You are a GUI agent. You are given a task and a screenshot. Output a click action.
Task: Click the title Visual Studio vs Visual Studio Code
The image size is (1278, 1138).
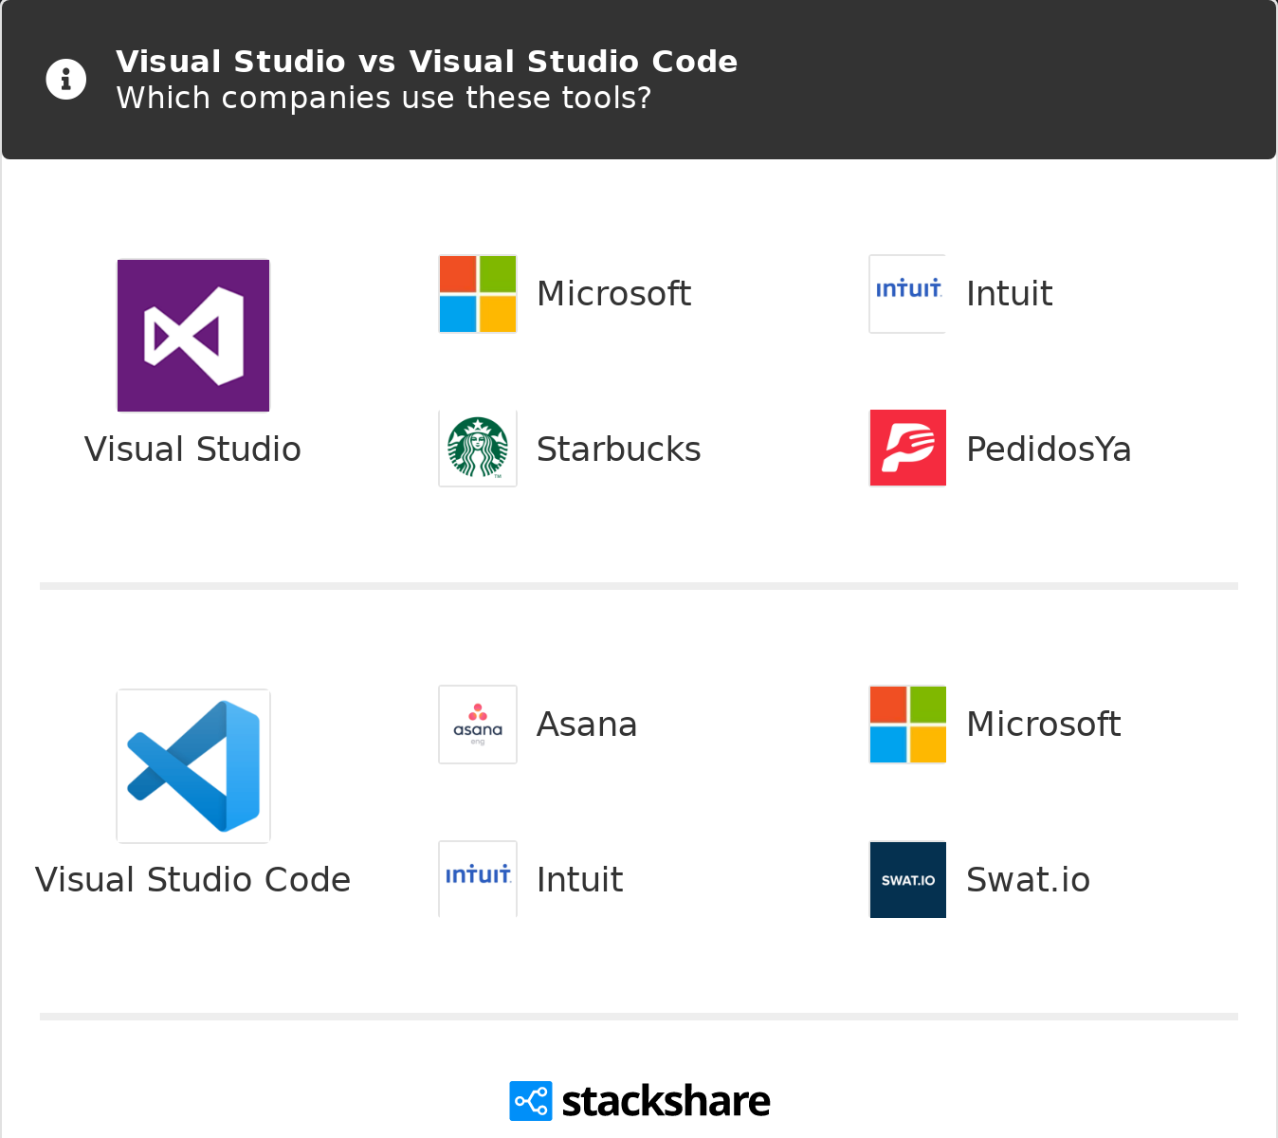(427, 61)
